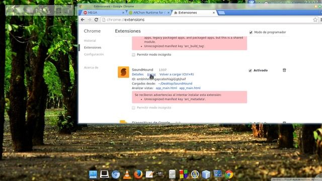Open the file cabinet icon in dock

click(x=172, y=174)
